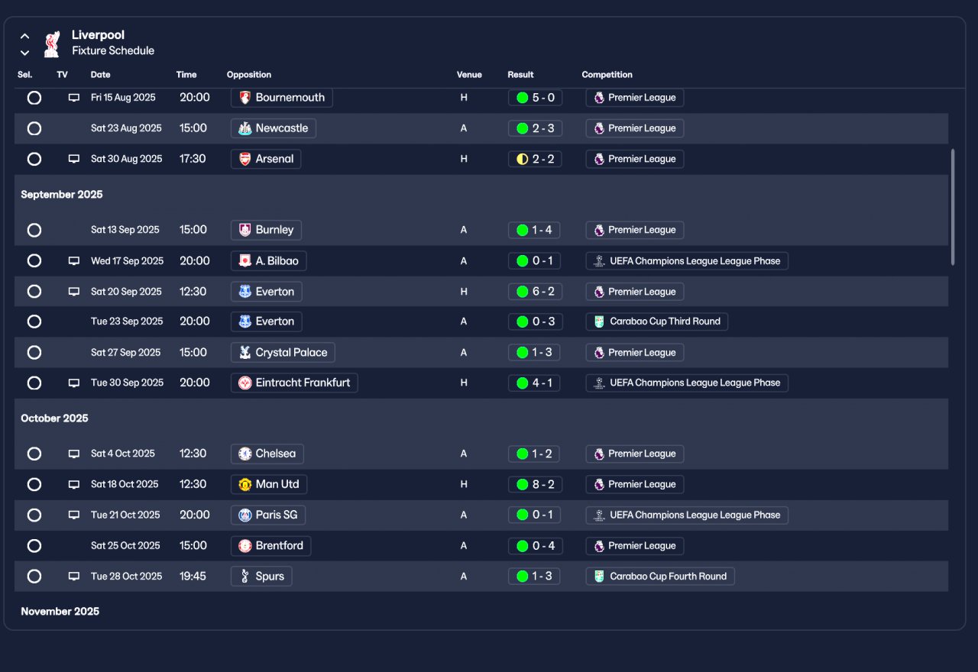978x672 pixels.
Task: View the 5 - 0 result against Bournemouth
Action: coord(535,98)
